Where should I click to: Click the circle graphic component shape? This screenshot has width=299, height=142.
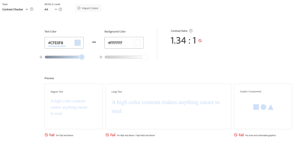263,107
